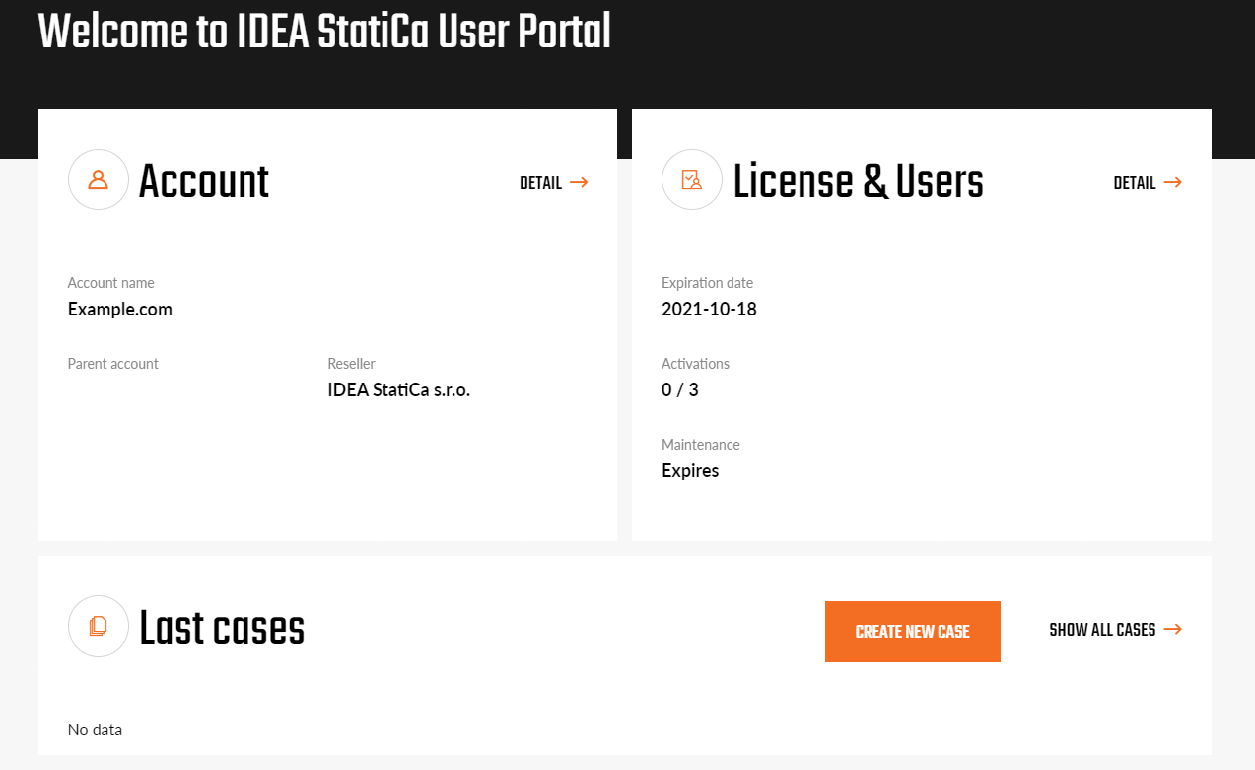Viewport: 1255px width, 770px height.
Task: Click the IDEA StatiCa s.r.o. reseller name
Action: 399,390
